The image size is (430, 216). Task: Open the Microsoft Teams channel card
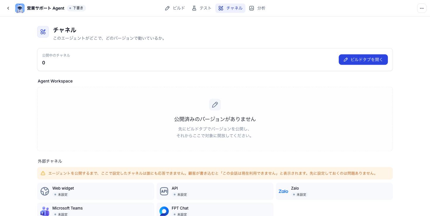pos(96,210)
